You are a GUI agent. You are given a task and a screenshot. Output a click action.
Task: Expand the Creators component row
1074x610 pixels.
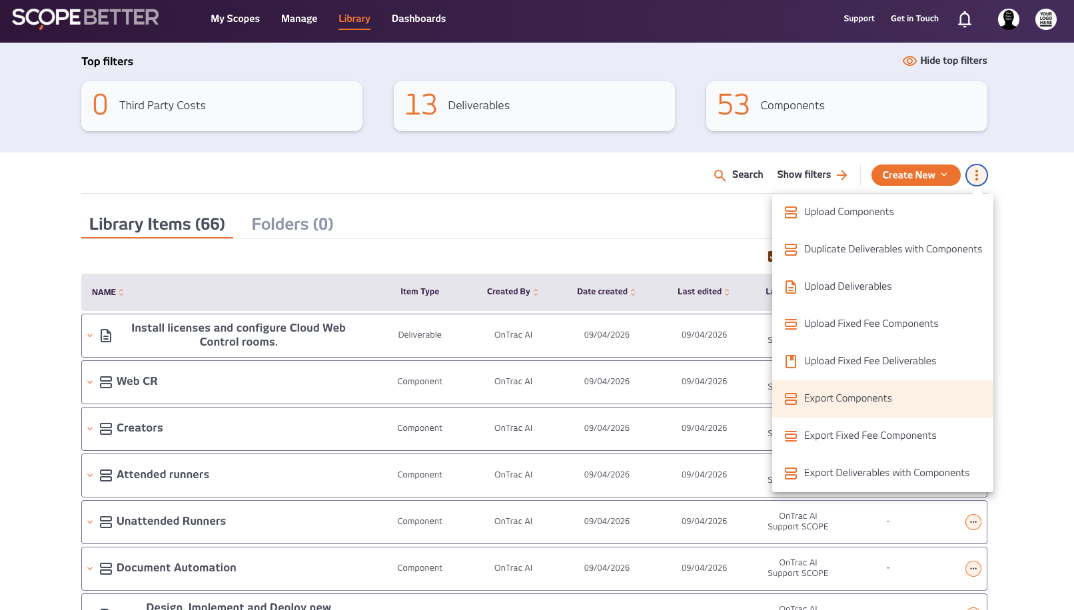pos(90,429)
